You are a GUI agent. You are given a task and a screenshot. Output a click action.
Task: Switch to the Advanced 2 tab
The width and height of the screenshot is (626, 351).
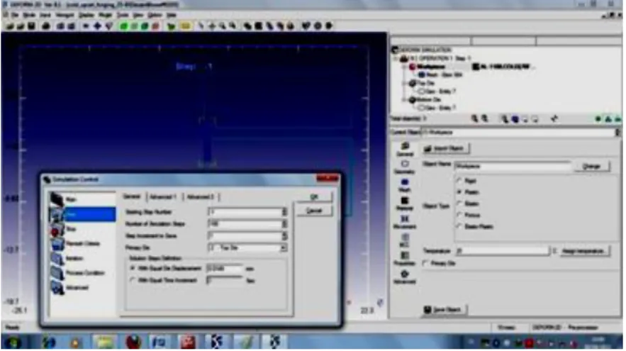tap(201, 197)
